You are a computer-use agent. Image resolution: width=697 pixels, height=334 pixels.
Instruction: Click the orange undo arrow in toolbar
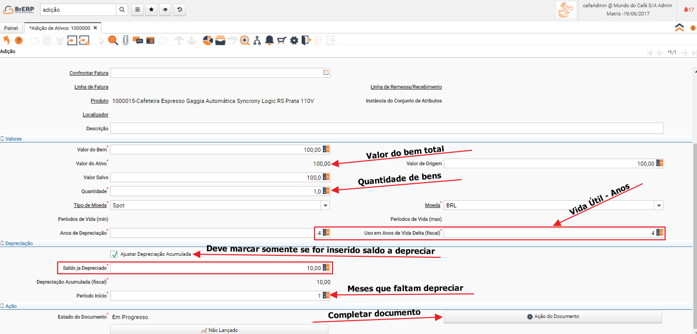(x=6, y=40)
